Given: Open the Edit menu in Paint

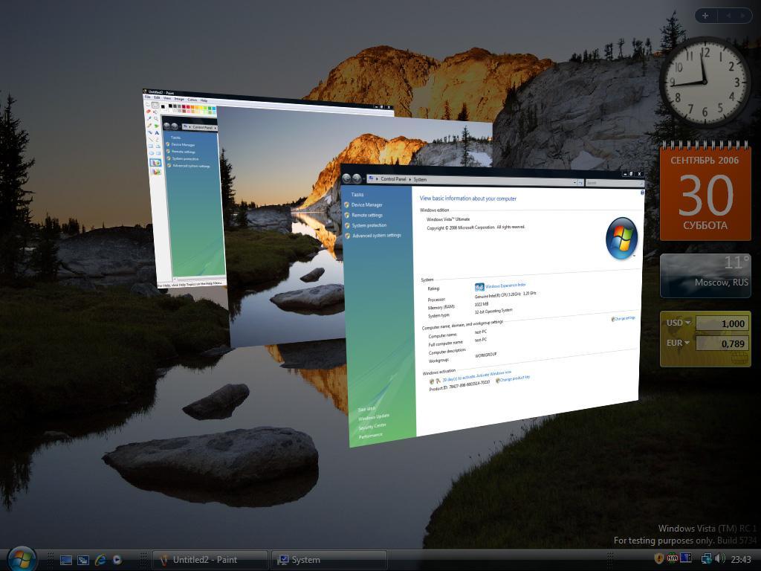Looking at the screenshot, I should click(157, 97).
